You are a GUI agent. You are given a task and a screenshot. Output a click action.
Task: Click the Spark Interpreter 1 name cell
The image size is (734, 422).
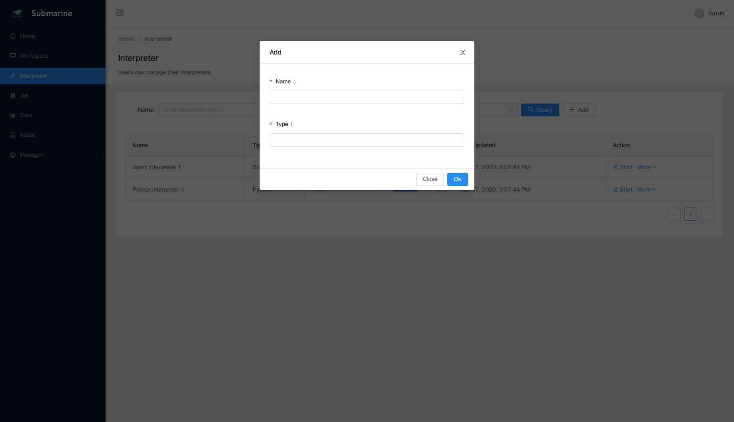pos(186,167)
